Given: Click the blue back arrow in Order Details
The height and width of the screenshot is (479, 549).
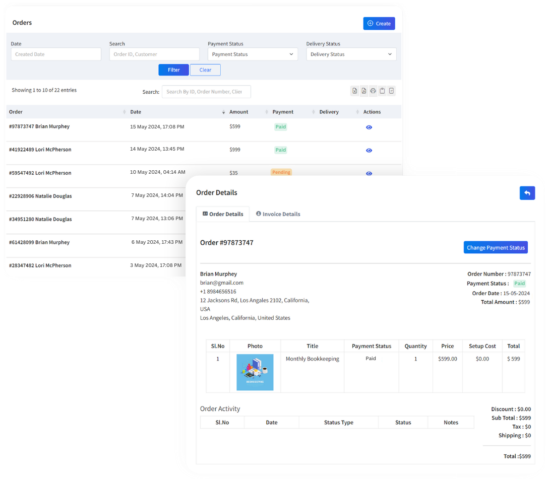Looking at the screenshot, I should point(527,193).
